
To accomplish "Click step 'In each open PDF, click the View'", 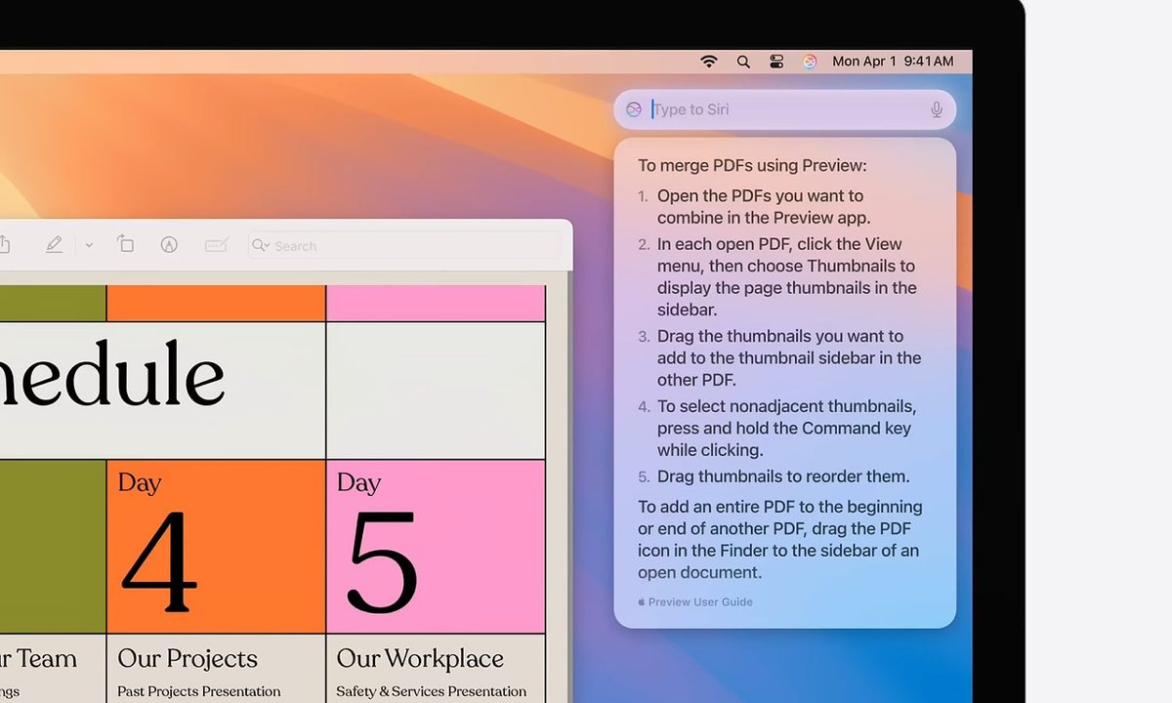I will click(779, 244).
